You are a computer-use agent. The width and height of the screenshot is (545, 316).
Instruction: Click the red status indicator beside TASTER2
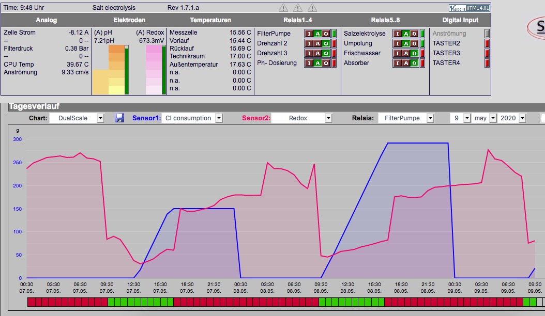click(487, 43)
